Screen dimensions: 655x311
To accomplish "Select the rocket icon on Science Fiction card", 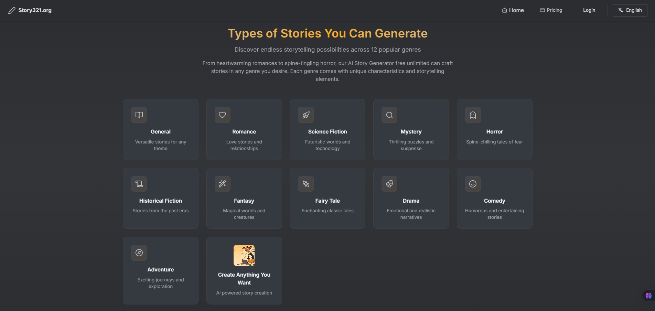I will (305, 115).
